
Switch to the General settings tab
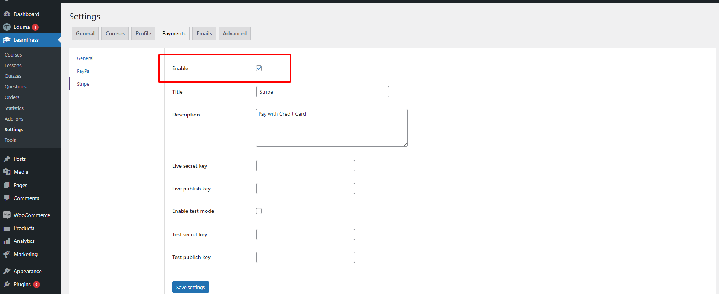(x=85, y=33)
